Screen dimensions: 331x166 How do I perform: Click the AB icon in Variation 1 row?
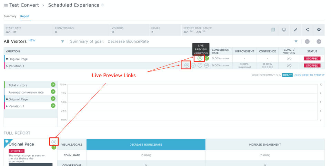coord(207,65)
